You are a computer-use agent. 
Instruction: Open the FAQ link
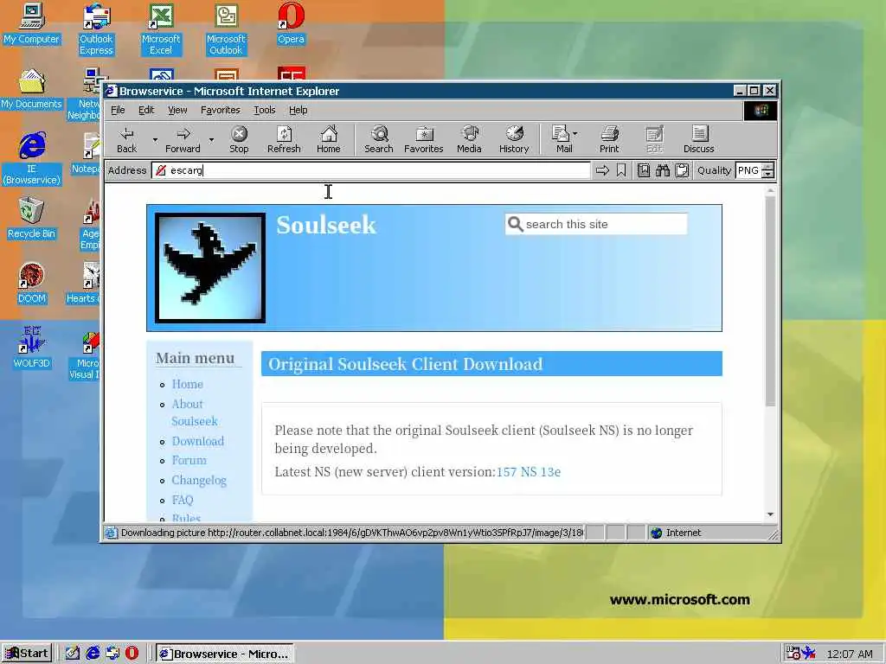pyautogui.click(x=183, y=500)
